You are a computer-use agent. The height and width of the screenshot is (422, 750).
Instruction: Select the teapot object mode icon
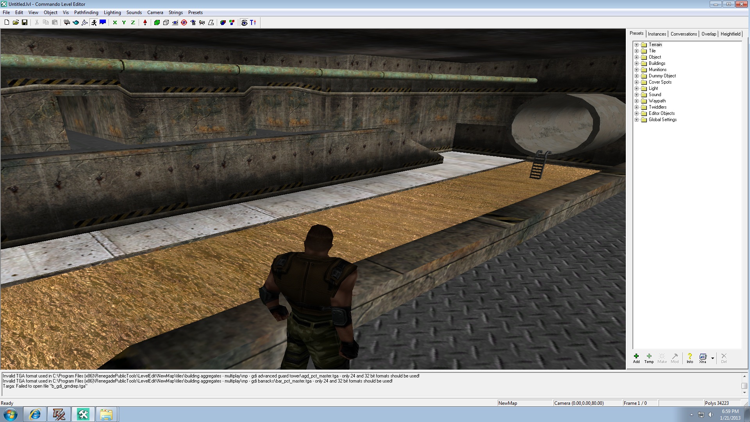tap(76, 23)
